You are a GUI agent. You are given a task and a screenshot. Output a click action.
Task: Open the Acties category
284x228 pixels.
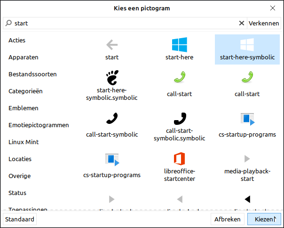17,41
